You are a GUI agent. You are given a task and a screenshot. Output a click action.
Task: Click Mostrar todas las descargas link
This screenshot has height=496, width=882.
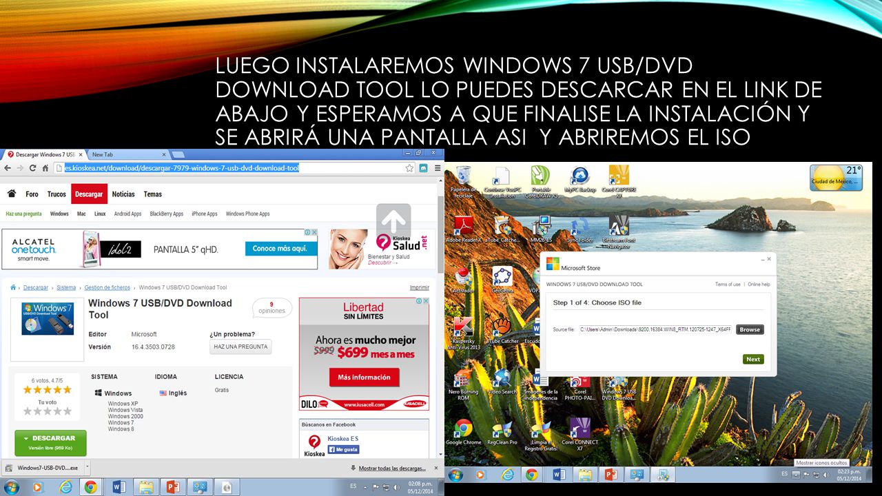pyautogui.click(x=392, y=468)
